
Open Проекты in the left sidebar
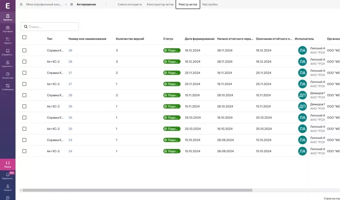coord(8,17)
